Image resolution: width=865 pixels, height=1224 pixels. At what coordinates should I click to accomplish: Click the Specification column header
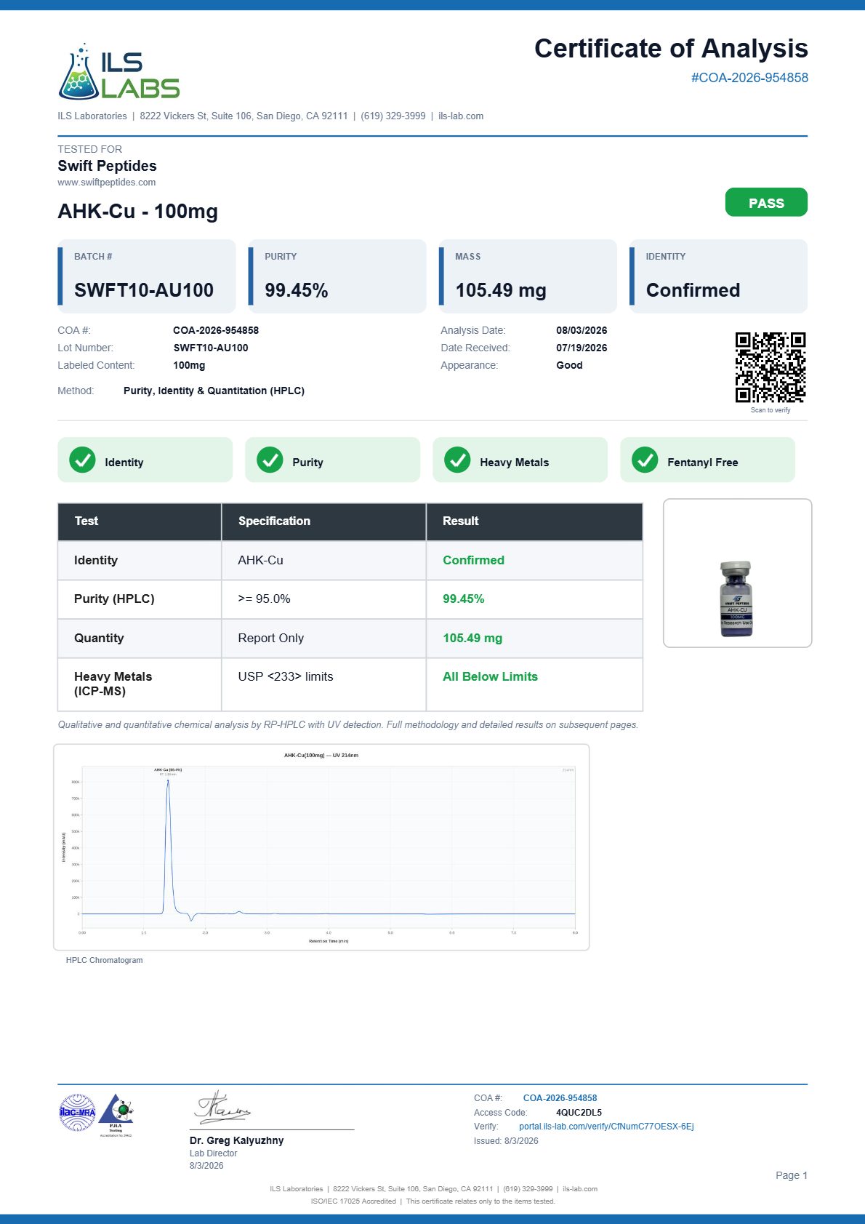click(x=323, y=521)
